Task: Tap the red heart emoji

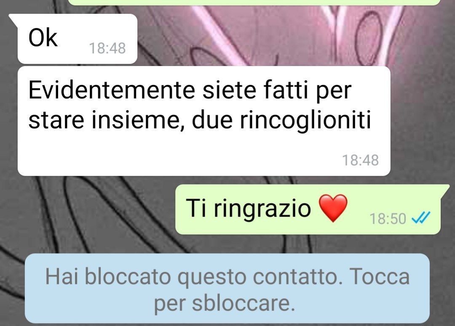Action: tap(333, 208)
